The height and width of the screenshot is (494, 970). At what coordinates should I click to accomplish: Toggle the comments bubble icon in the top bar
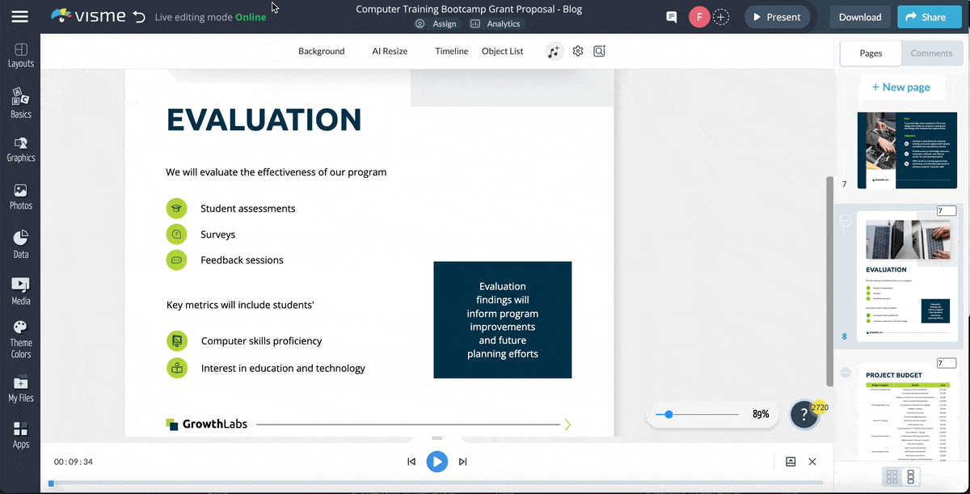[671, 16]
